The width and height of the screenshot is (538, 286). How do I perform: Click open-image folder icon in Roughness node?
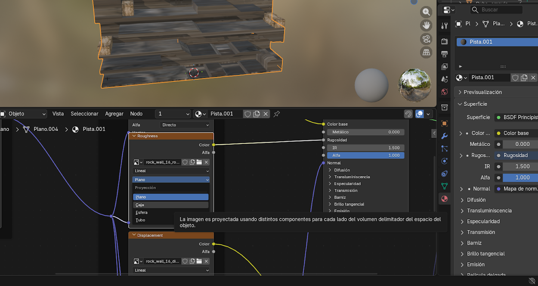(x=199, y=162)
